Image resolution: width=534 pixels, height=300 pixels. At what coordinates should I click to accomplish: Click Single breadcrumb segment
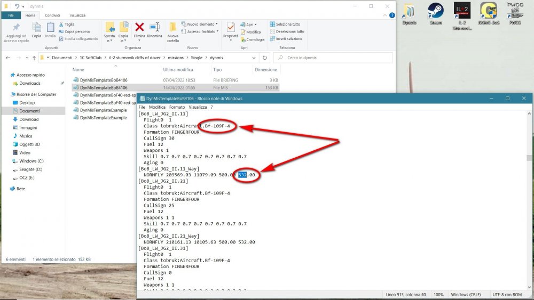197,58
